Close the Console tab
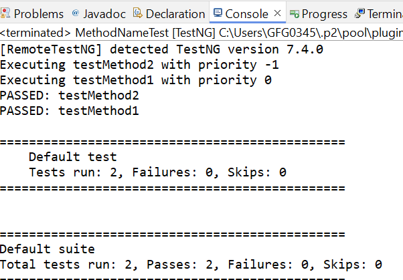The image size is (403, 280). [277, 13]
